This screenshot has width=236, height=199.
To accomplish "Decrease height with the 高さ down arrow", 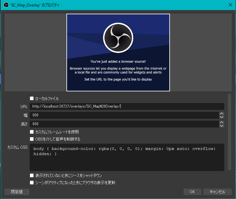I will pos(222,126).
